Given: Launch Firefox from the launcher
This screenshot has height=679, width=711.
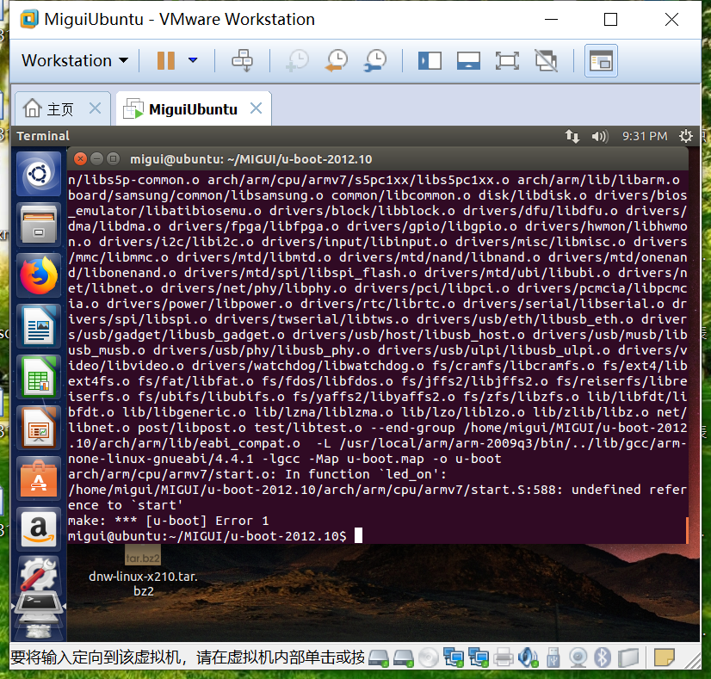Looking at the screenshot, I should pyautogui.click(x=39, y=275).
